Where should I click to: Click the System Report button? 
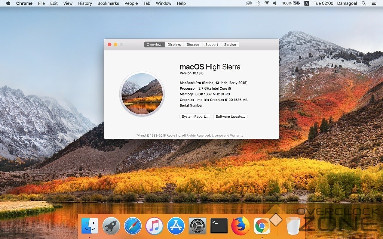195,117
